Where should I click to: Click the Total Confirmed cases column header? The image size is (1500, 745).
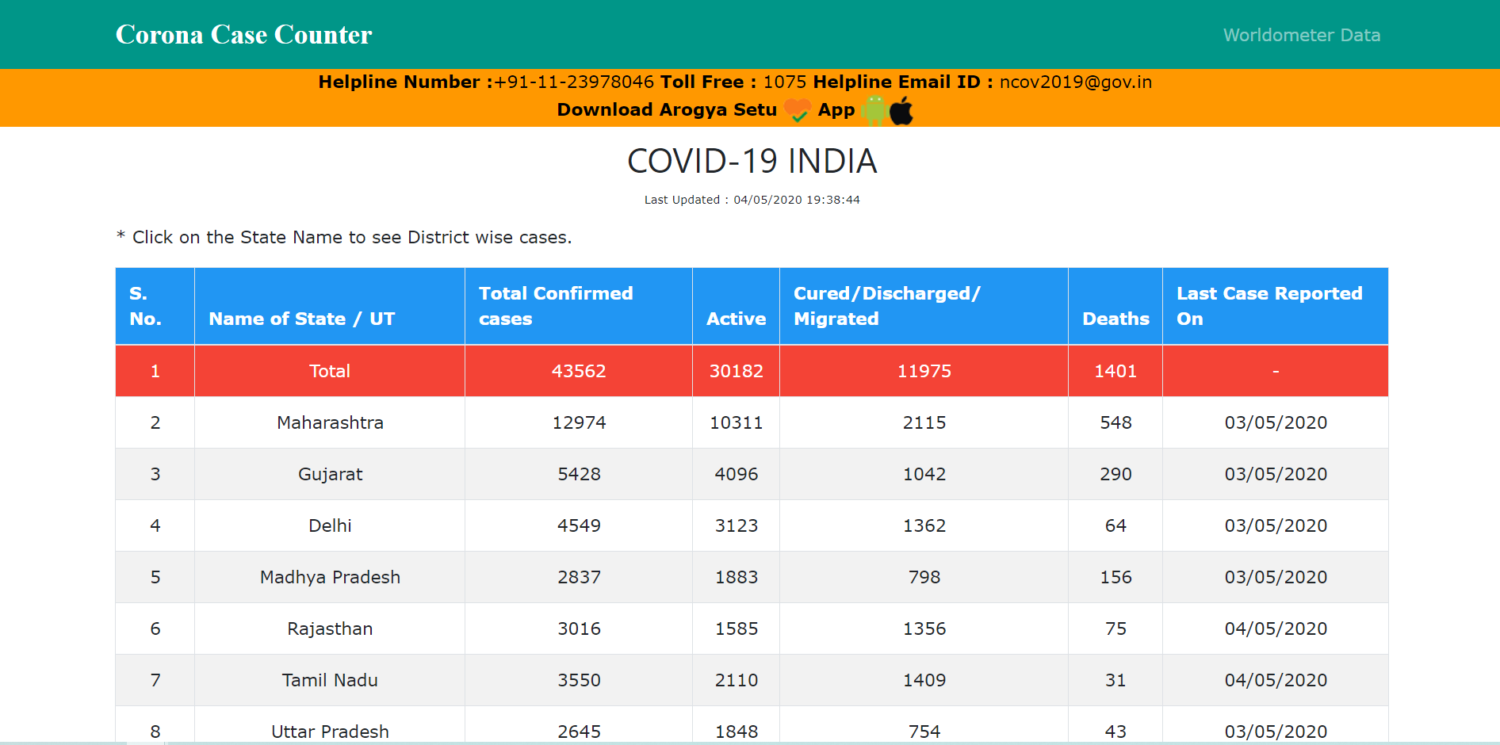click(x=556, y=306)
